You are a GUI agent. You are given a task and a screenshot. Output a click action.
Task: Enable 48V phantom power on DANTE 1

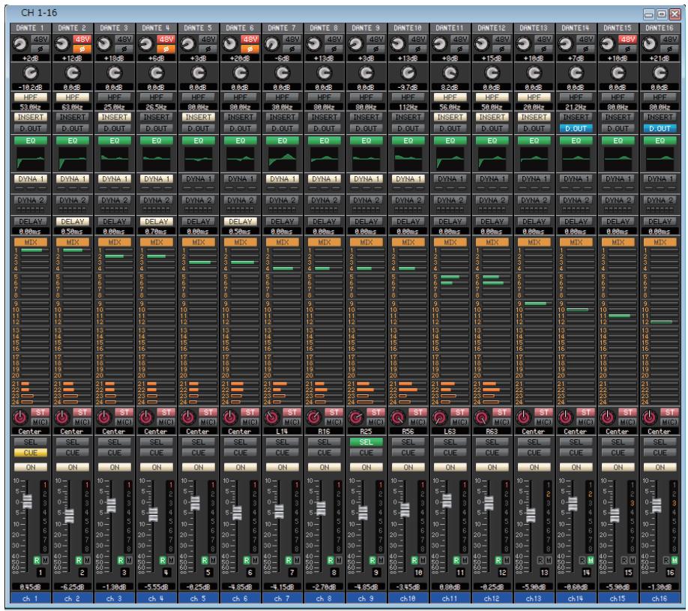tap(40, 40)
